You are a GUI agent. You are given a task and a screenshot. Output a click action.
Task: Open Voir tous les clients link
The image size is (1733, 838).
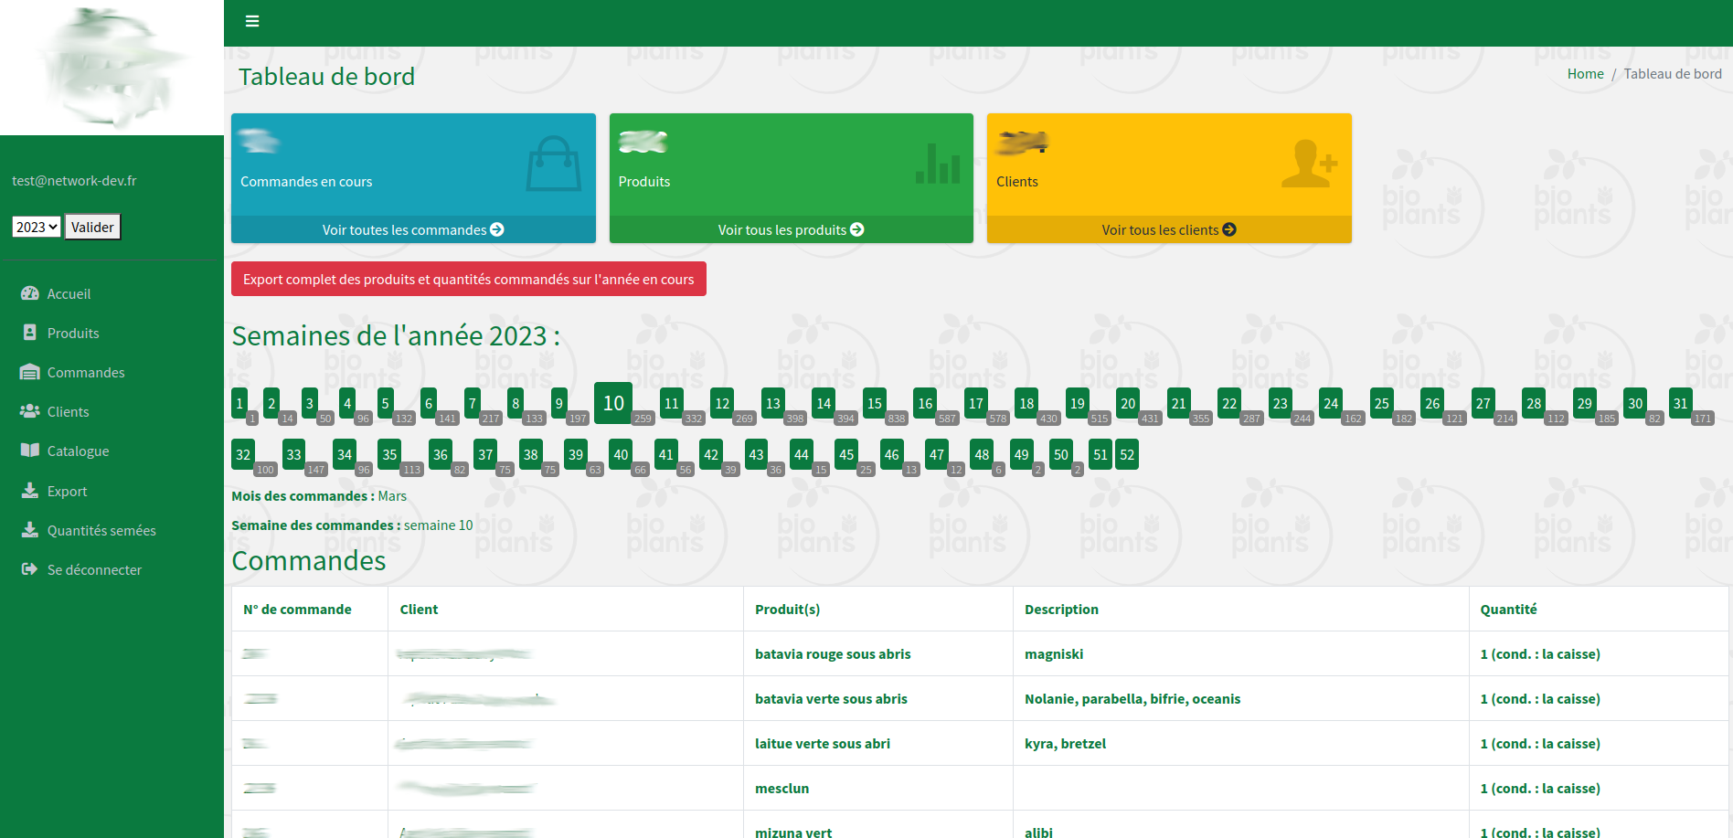[x=1168, y=229]
